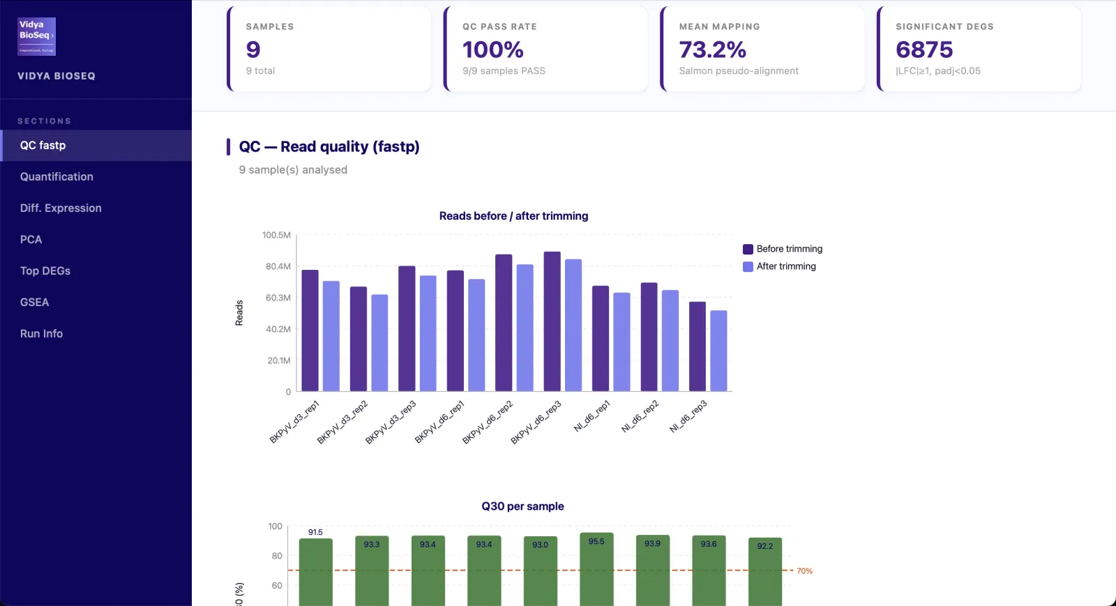Click the SECTIONS sidebar header
Viewport: 1116px width, 606px height.
[45, 121]
